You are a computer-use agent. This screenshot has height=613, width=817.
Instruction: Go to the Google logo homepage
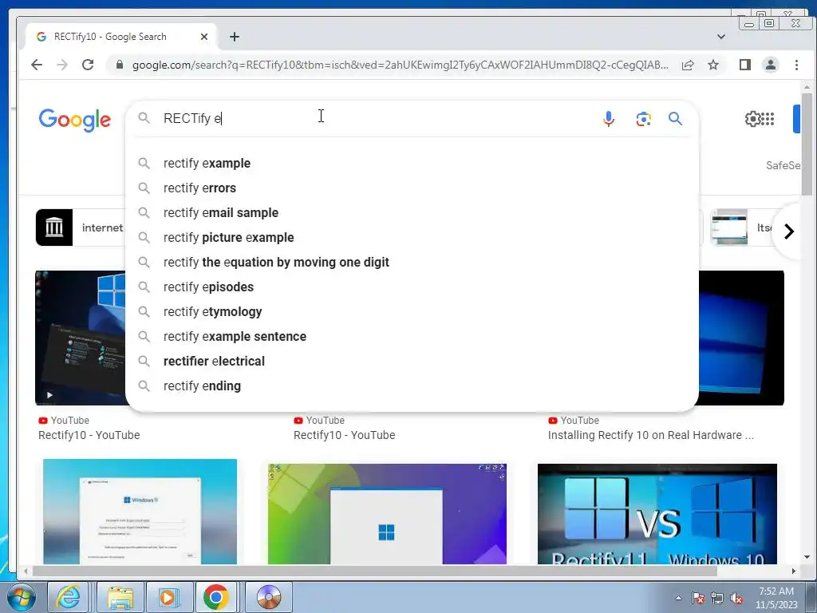tap(75, 120)
